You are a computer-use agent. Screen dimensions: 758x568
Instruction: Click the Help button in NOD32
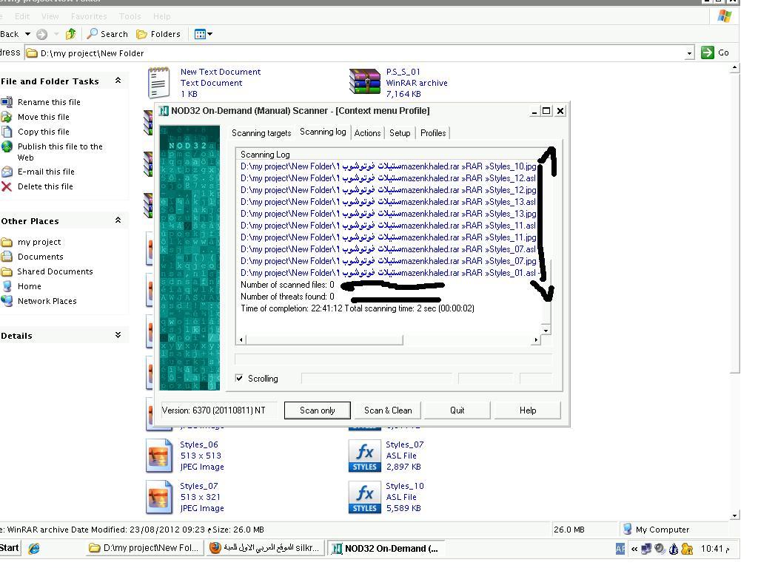[x=528, y=410]
